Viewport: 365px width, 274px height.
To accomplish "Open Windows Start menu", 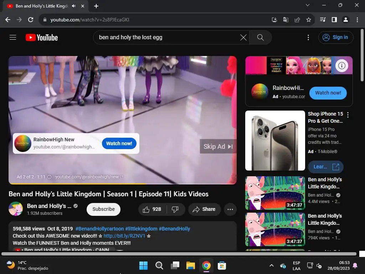I will 143,265.
